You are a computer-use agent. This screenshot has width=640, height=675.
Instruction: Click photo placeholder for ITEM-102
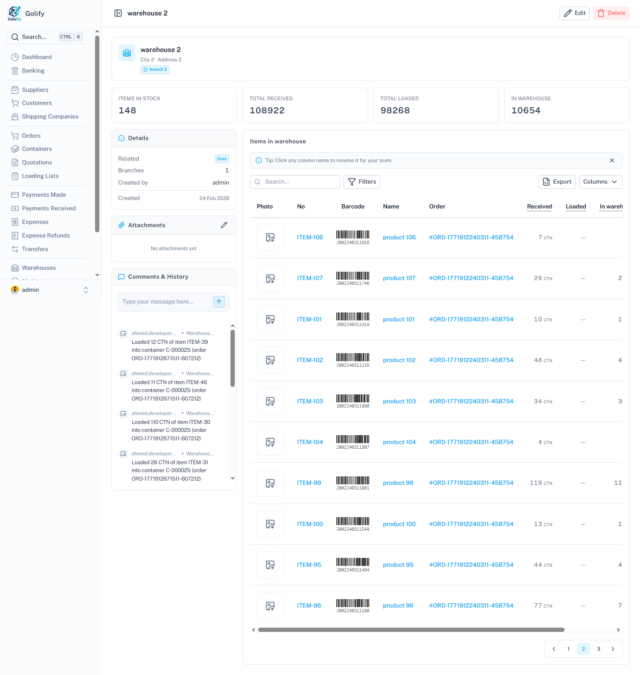pos(270,360)
